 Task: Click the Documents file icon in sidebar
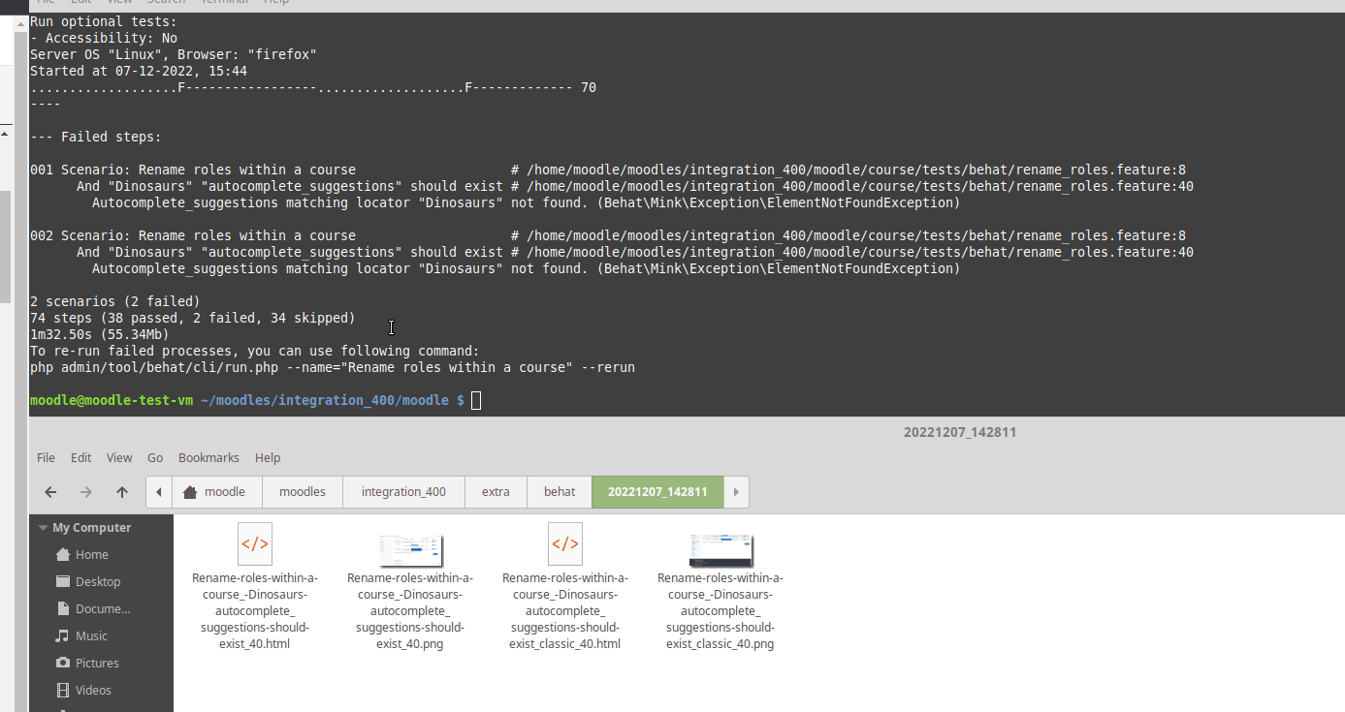click(x=63, y=609)
